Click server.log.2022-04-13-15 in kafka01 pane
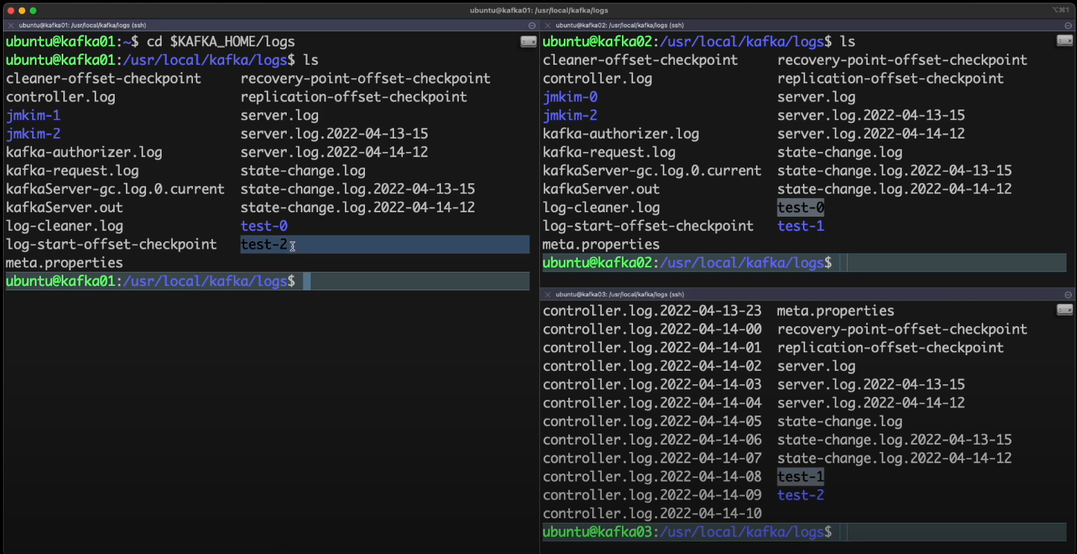 pos(334,134)
